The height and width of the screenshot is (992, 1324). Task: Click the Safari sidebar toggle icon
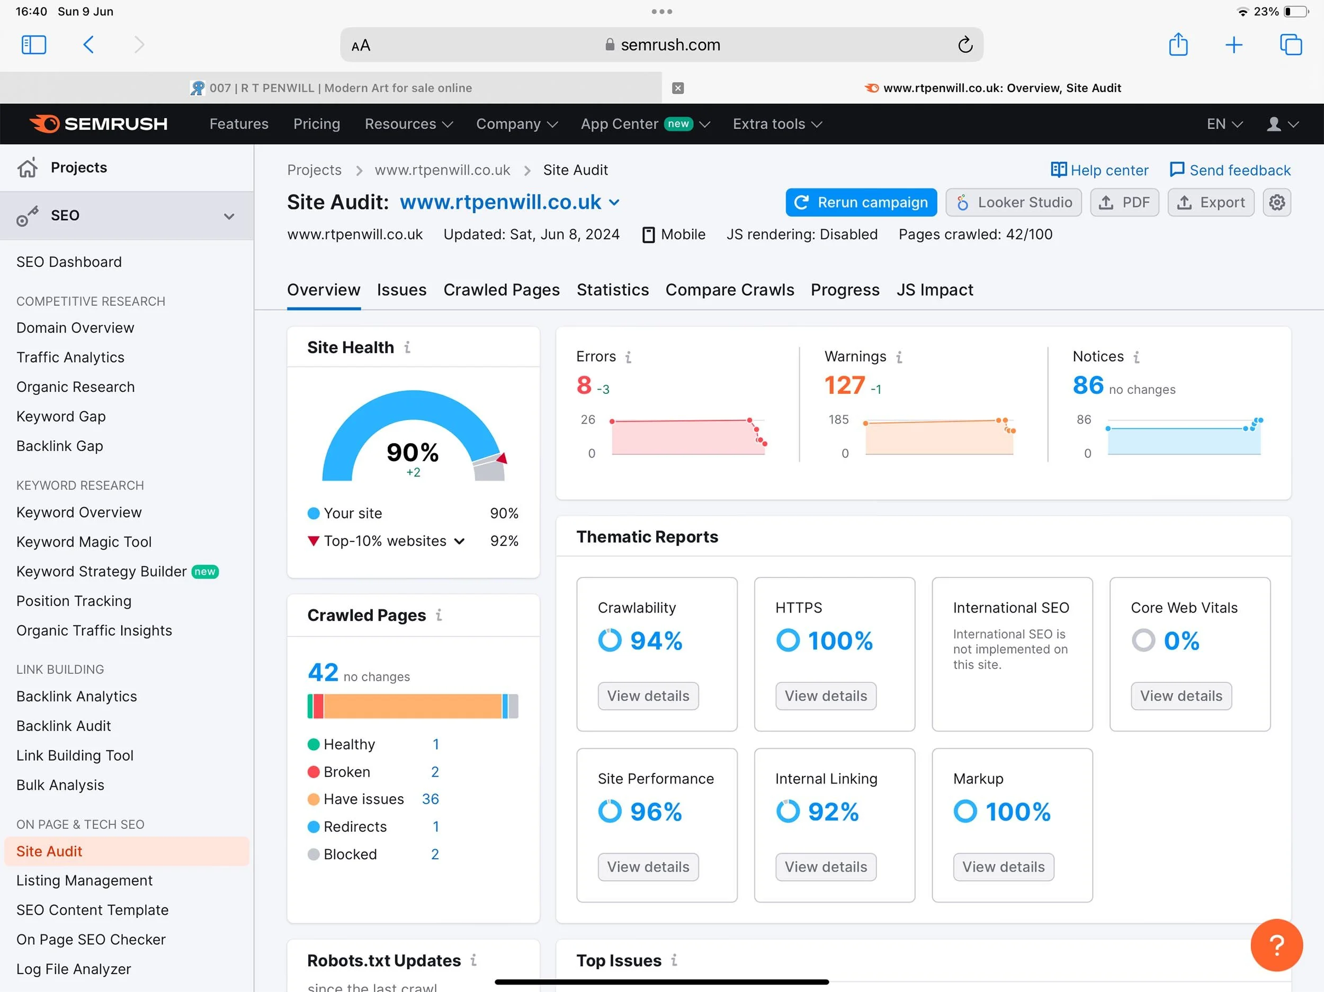click(x=33, y=45)
